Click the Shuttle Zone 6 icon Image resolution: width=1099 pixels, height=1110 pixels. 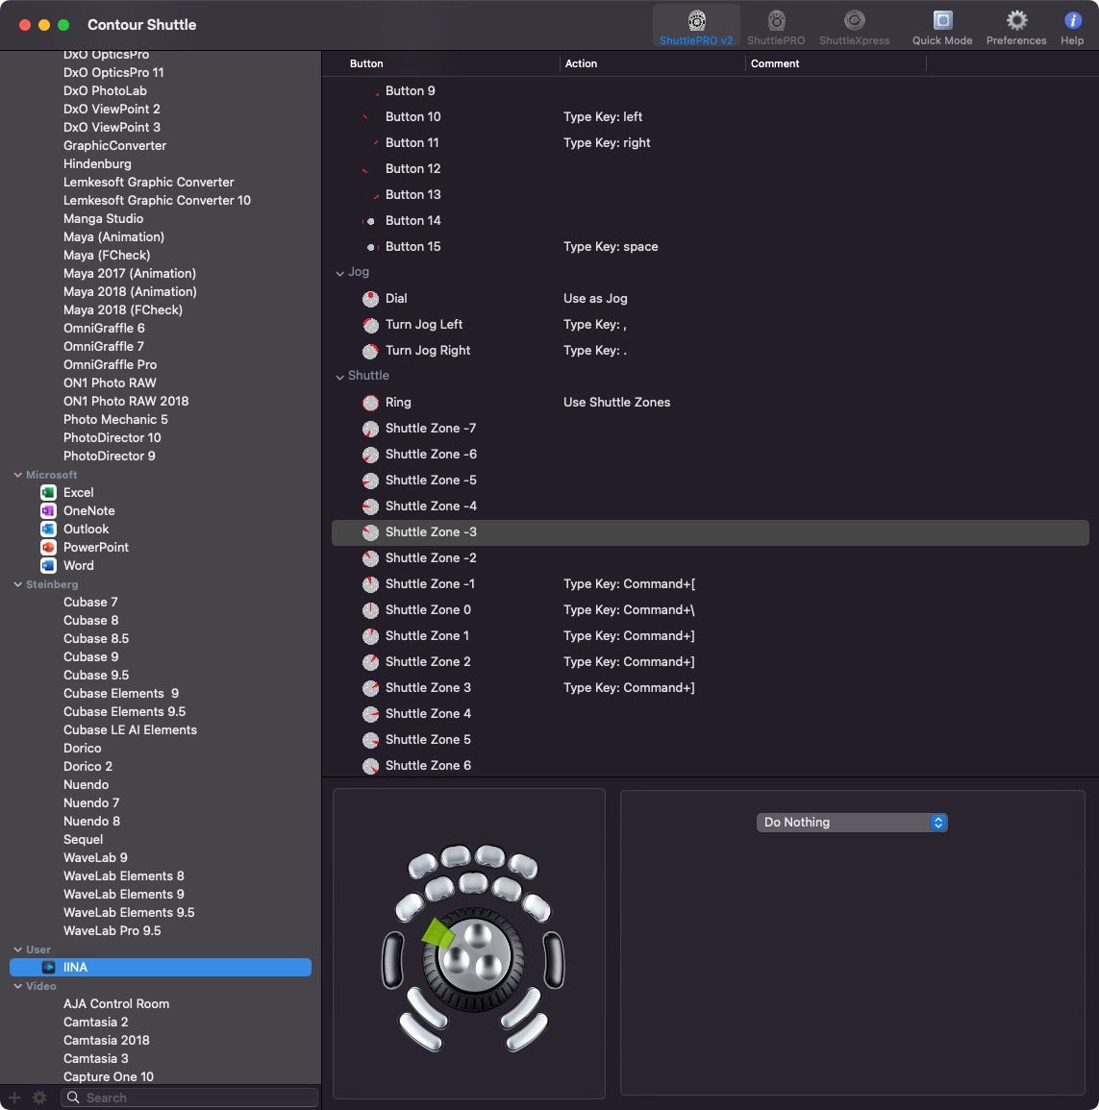pos(370,766)
